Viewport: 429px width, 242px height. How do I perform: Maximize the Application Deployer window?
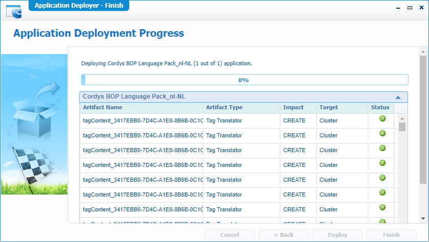[x=410, y=8]
